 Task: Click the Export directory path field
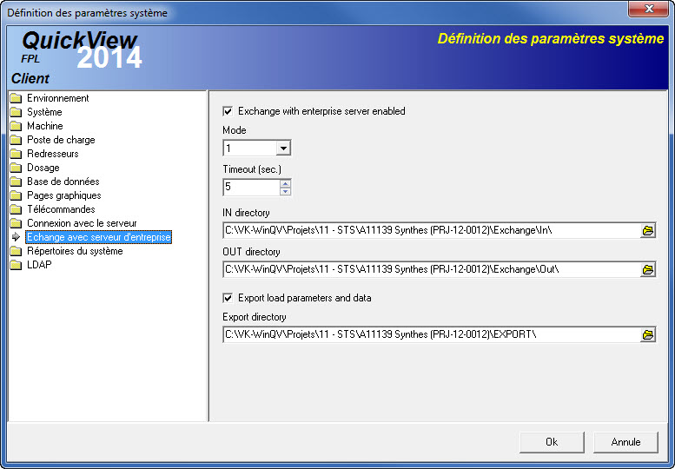tap(432, 334)
